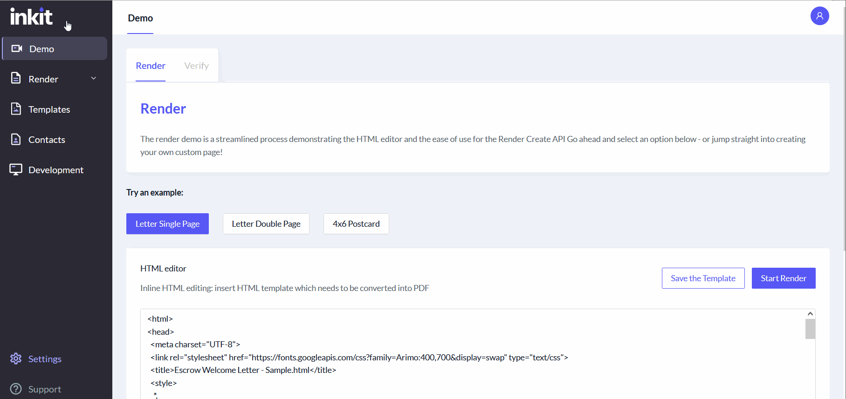Click the Demo camera icon in sidebar
Screen dimensions: 846x399
pyautogui.click(x=17, y=48)
